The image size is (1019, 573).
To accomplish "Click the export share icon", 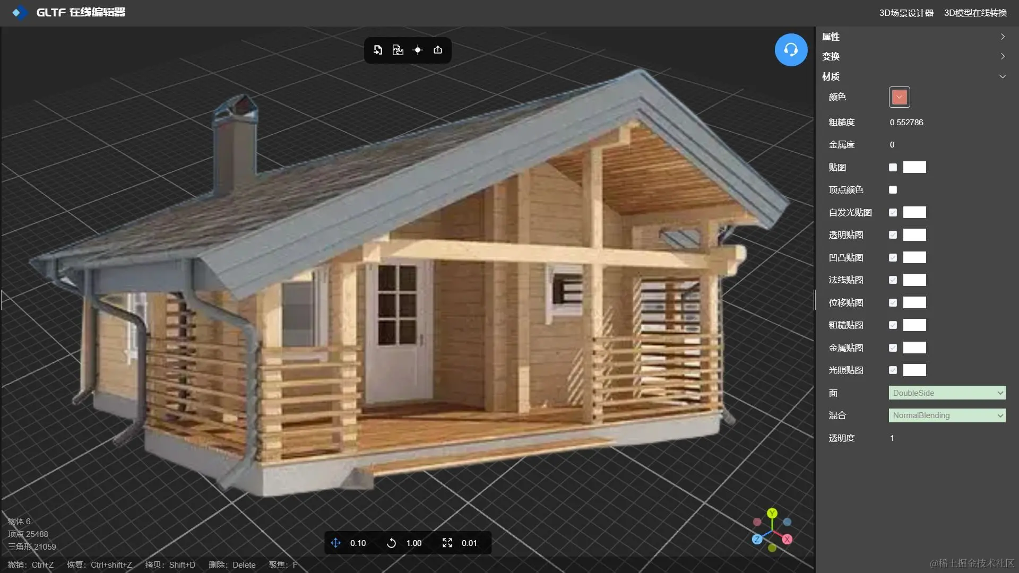I will click(438, 50).
